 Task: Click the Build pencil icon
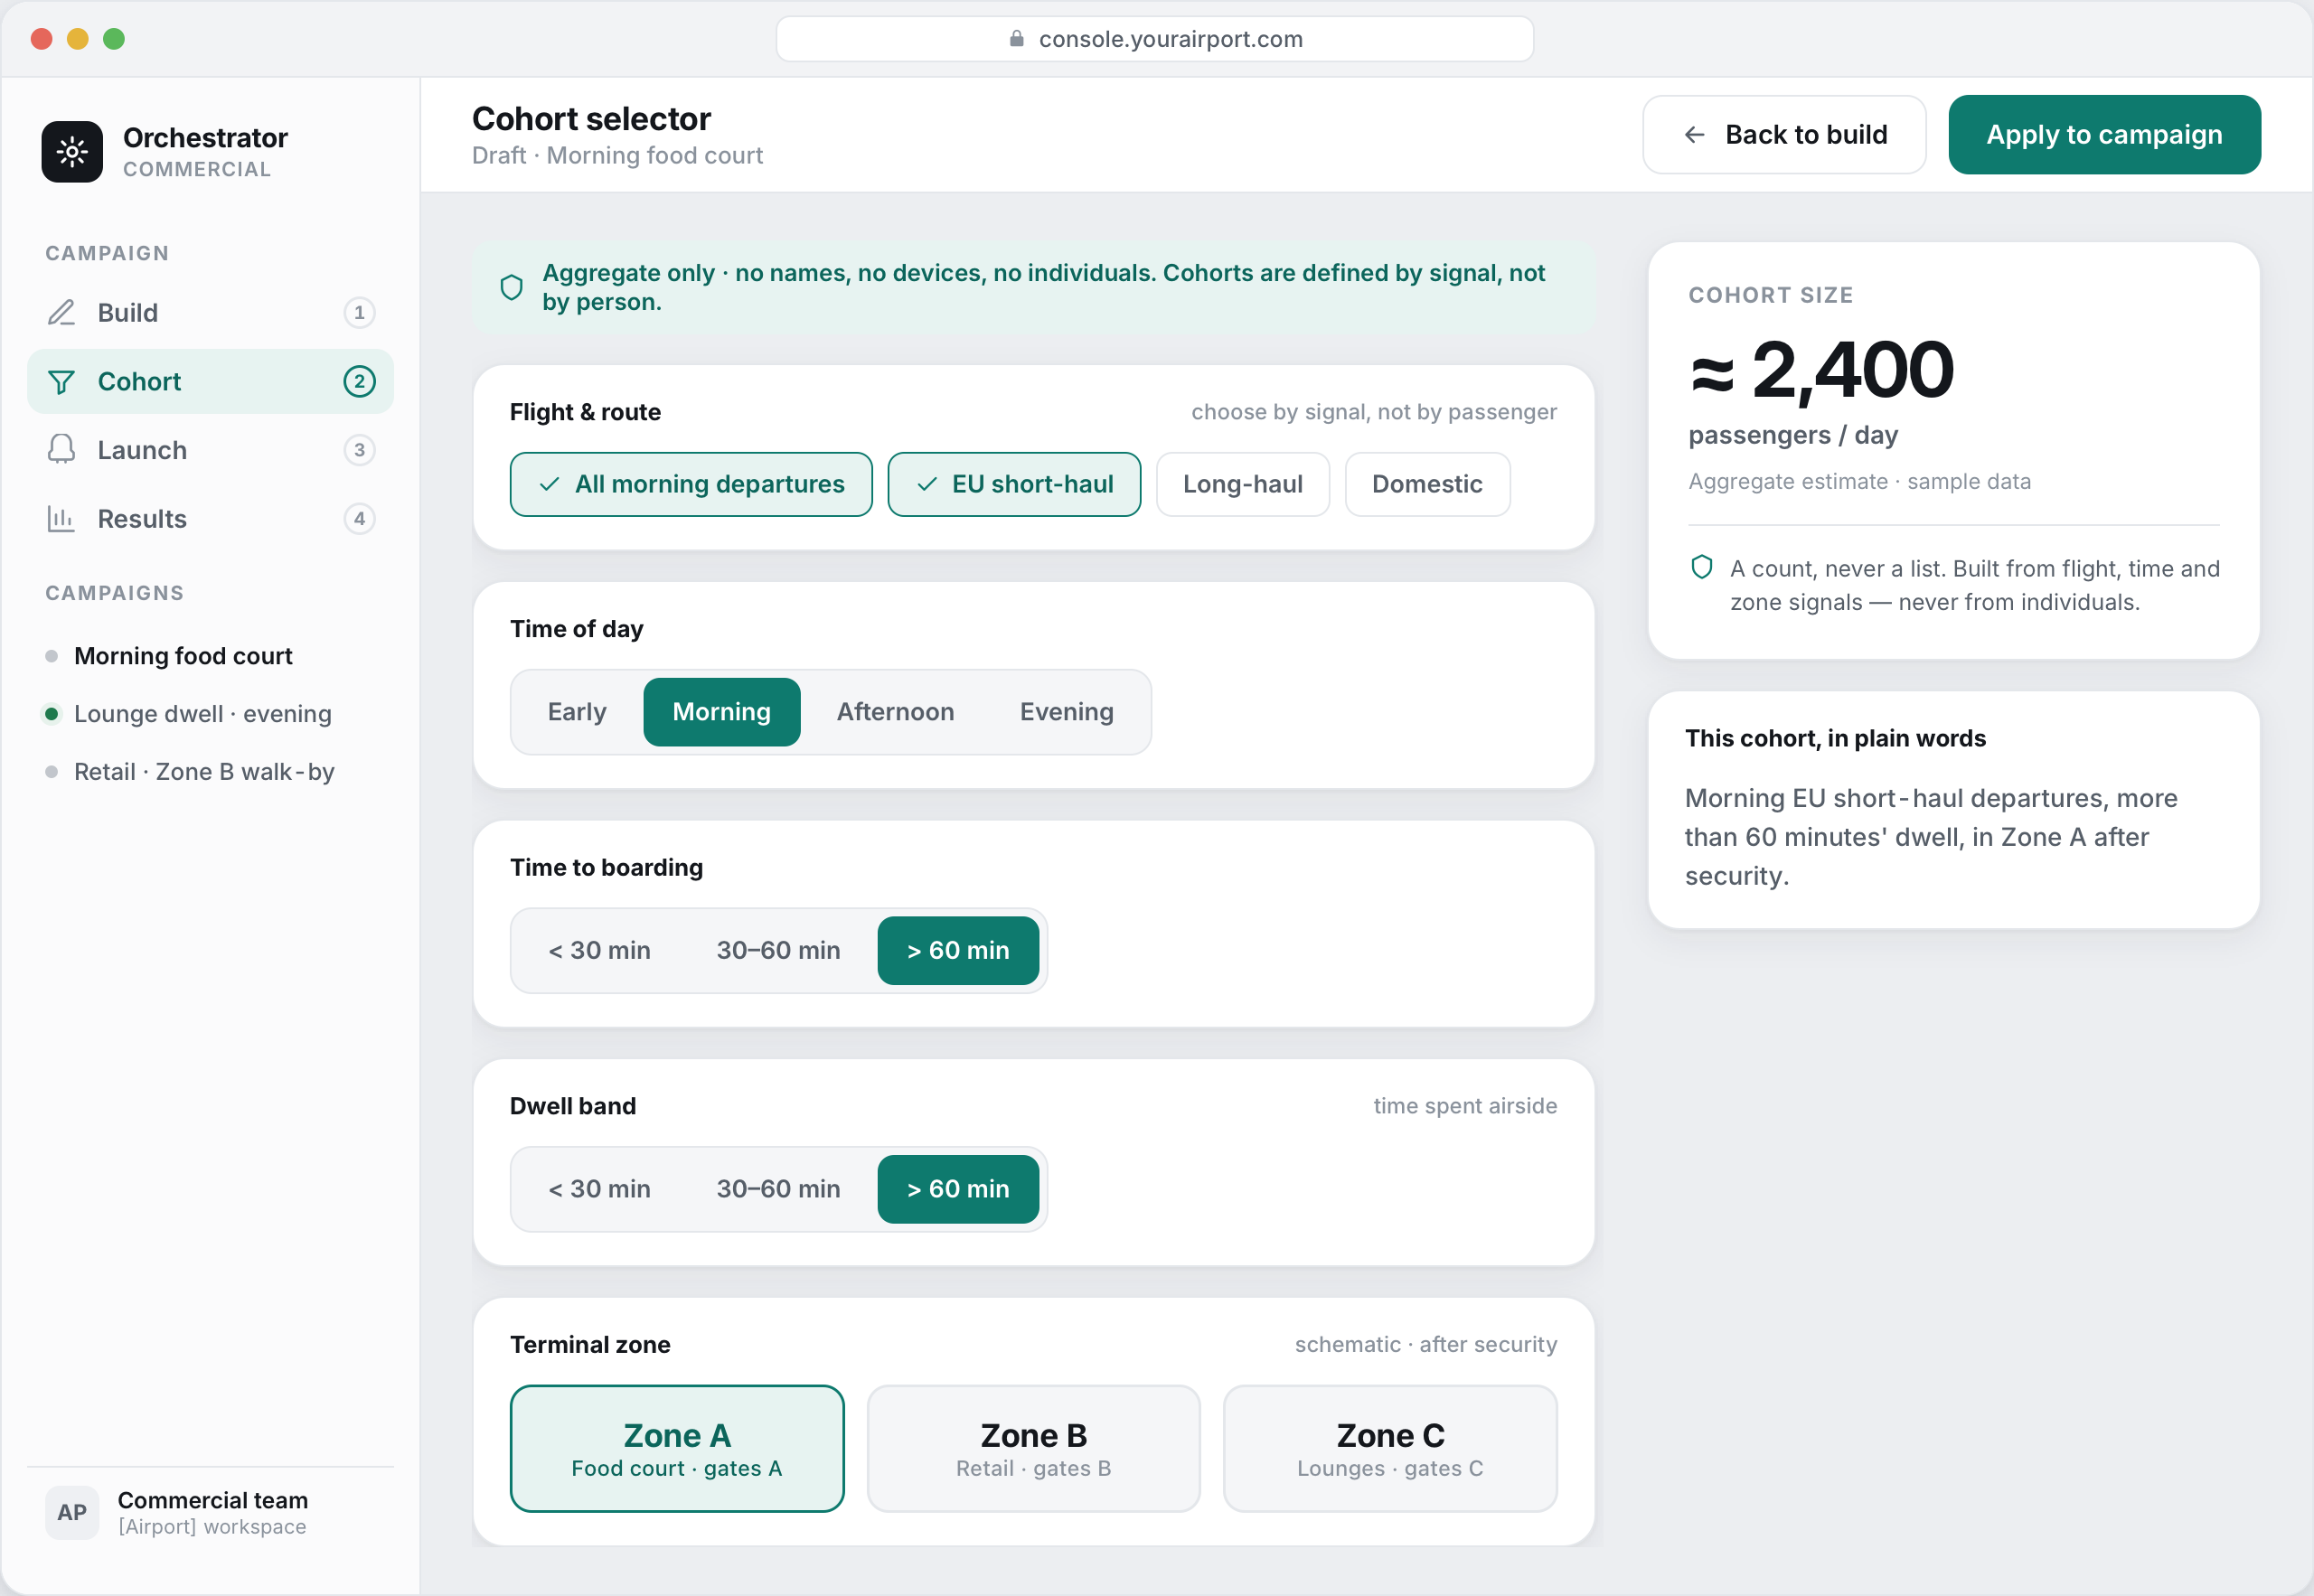(61, 313)
